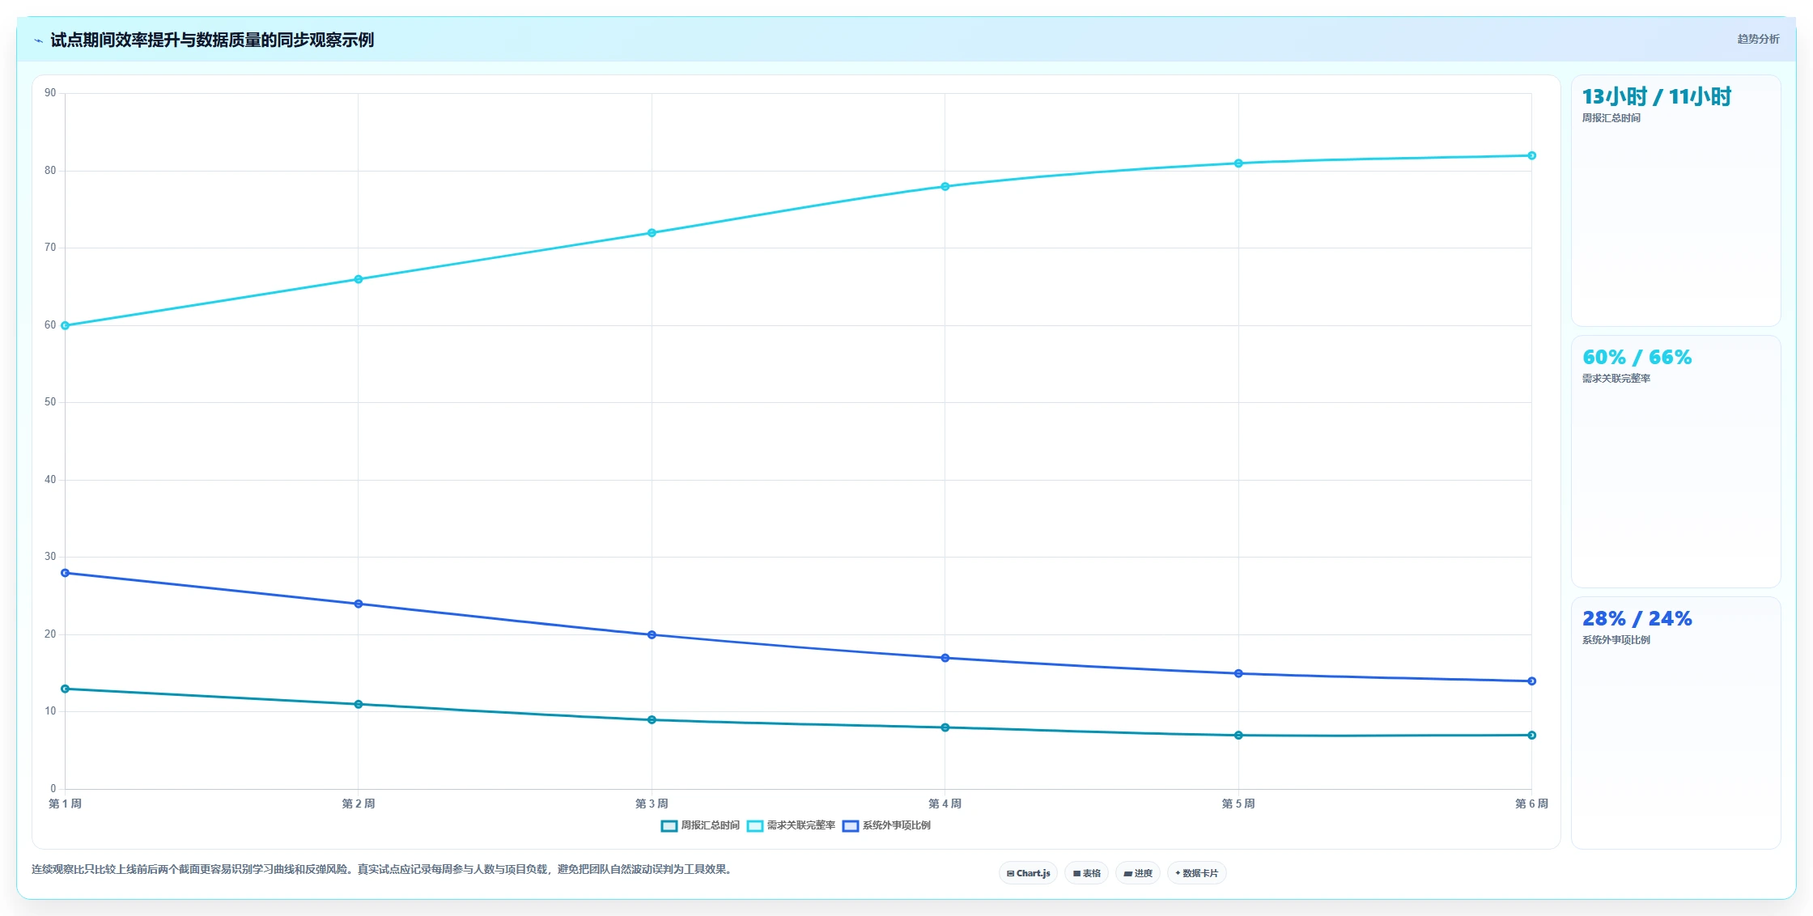Click the trend icon beside the chart title
Screen dimensions: 1813x916
click(38, 40)
